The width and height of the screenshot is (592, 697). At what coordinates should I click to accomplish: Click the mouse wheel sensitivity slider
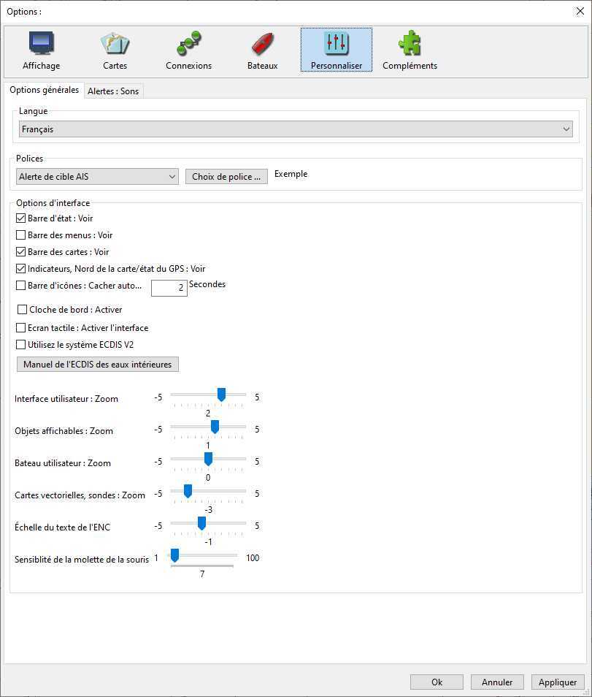(x=204, y=558)
